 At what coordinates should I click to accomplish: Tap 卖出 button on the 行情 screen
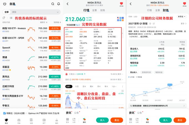point(117,120)
